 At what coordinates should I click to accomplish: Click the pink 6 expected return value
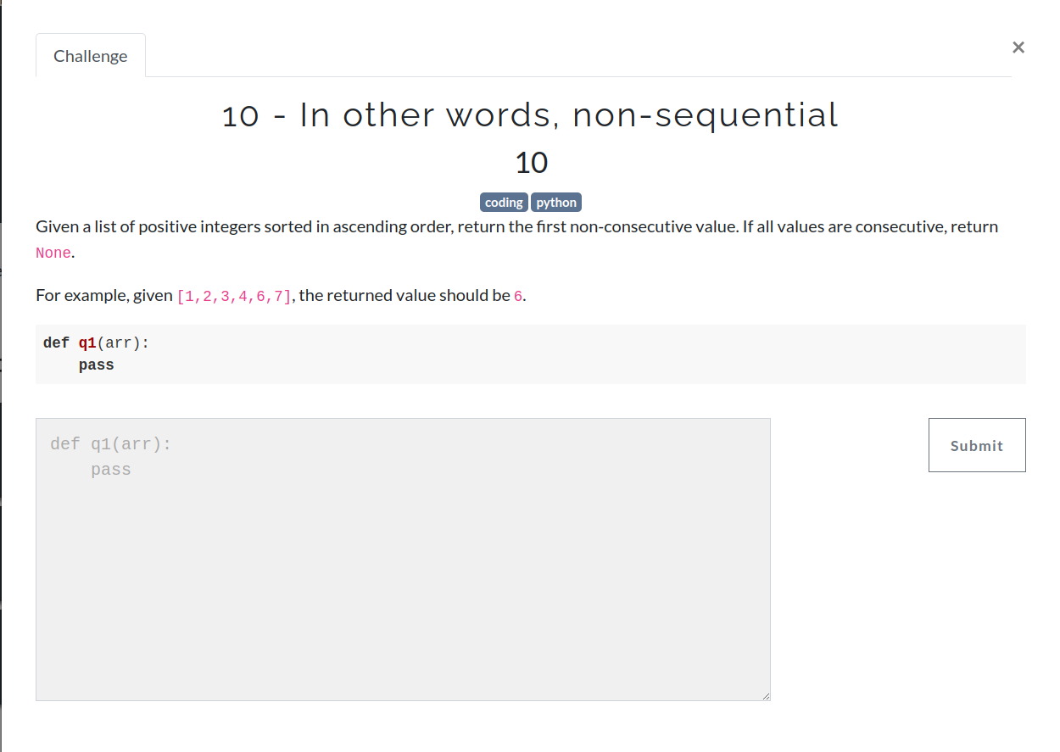(517, 295)
